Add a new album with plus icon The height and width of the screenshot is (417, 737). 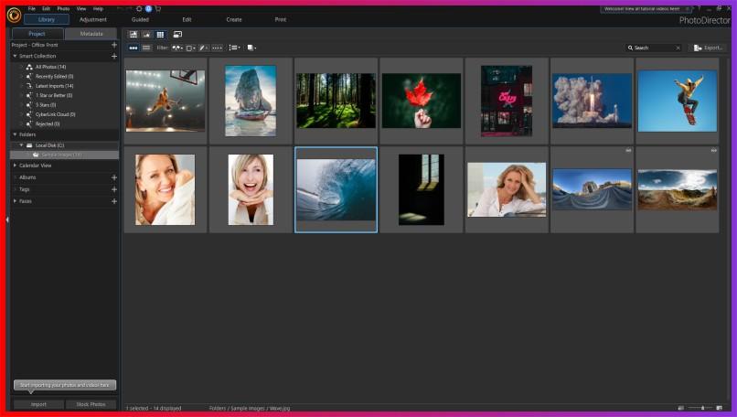pyautogui.click(x=114, y=177)
